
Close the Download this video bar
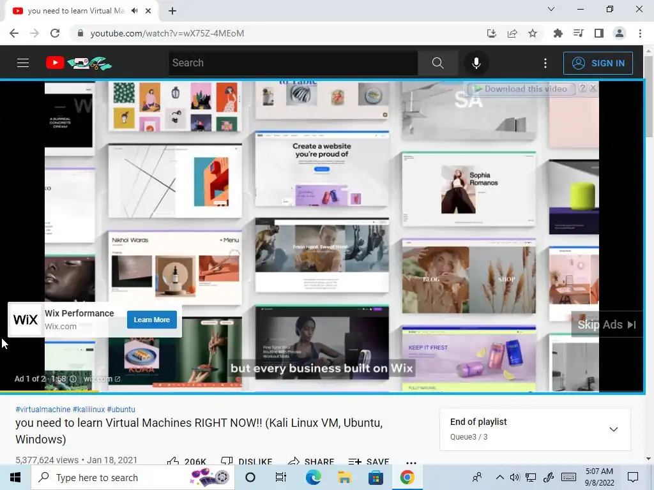click(x=593, y=88)
